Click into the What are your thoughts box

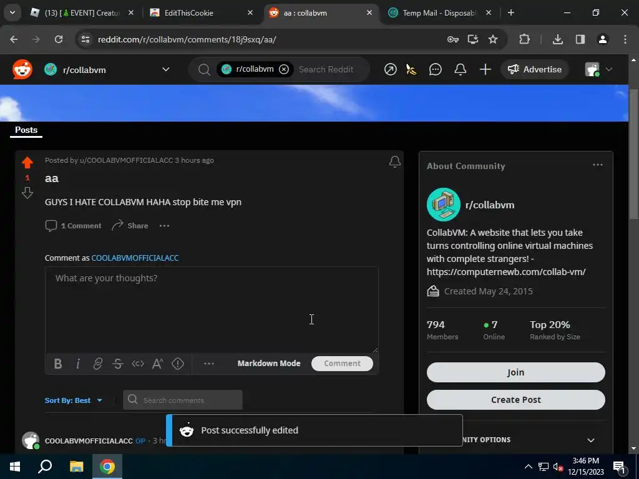pyautogui.click(x=212, y=309)
